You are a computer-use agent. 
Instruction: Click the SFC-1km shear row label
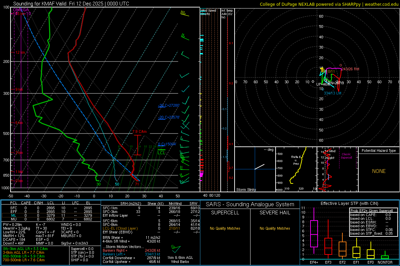pos(110,208)
